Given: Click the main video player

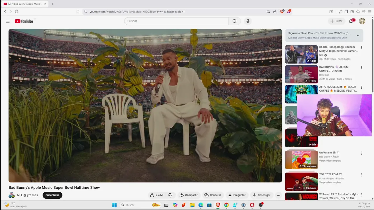Looking at the screenshot, I should coord(145,106).
